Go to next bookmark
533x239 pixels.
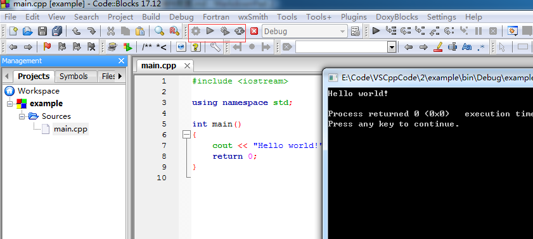pos(77,47)
